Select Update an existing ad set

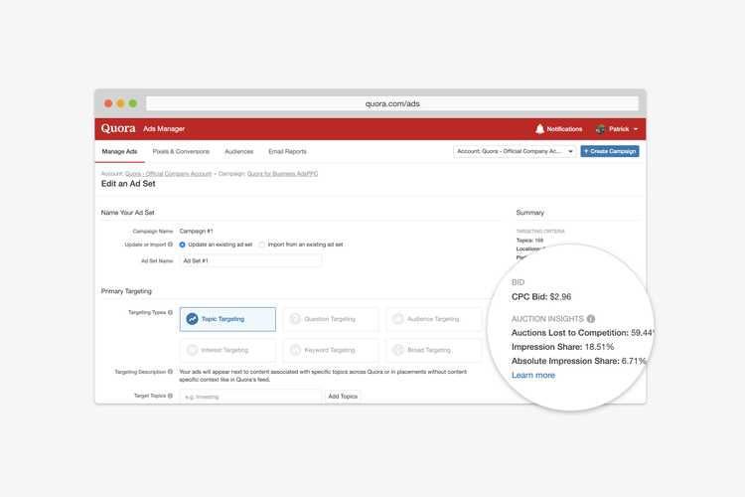click(x=182, y=245)
